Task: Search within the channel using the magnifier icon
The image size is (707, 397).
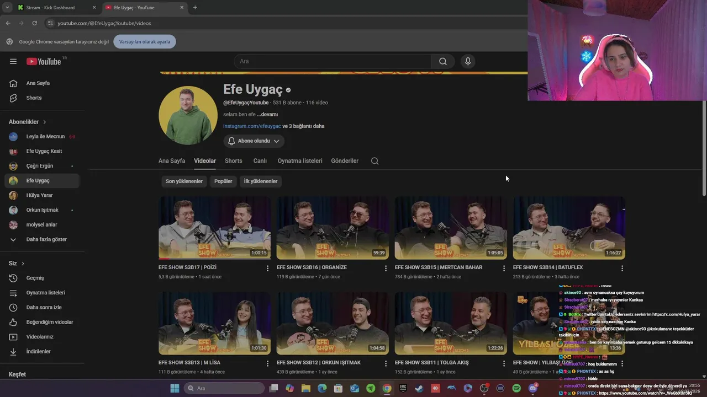Action: coord(375,161)
